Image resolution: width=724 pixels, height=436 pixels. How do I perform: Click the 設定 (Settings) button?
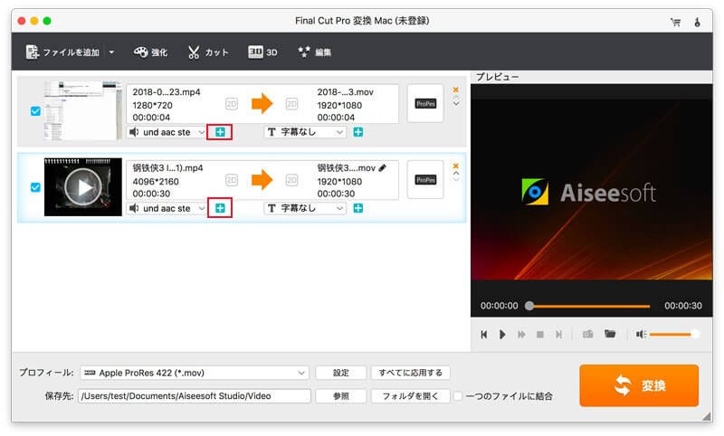pos(341,373)
